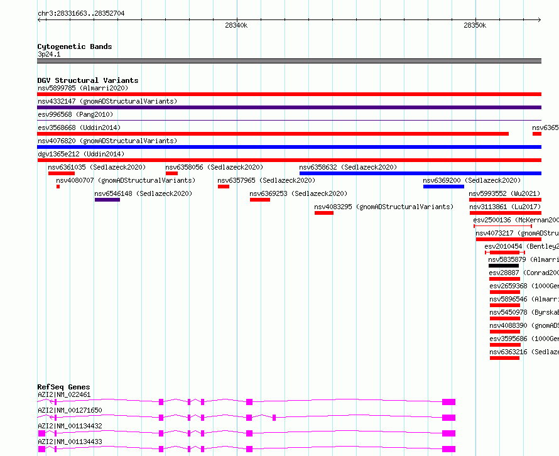Viewport: 559px width, 456px height.
Task: Click the AZI2|NM_022461 gene label
Action: point(64,394)
